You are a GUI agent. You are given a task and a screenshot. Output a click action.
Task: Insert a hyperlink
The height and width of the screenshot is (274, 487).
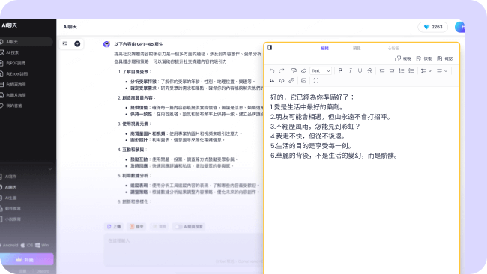291,81
